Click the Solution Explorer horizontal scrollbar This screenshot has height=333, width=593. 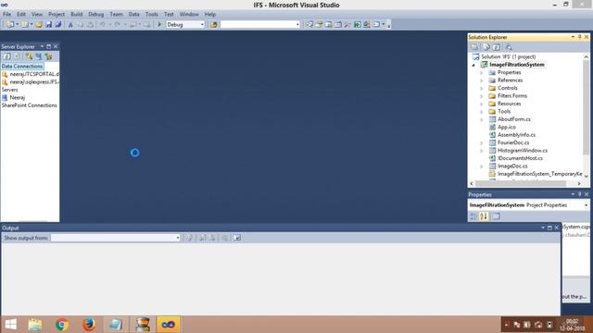[521, 183]
